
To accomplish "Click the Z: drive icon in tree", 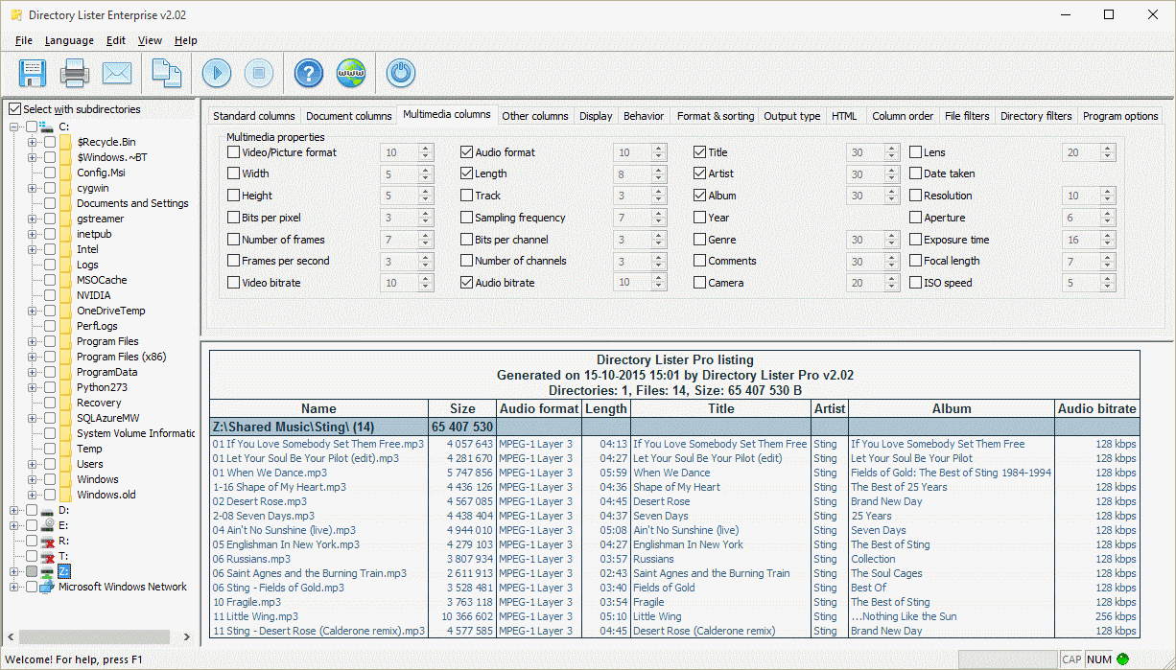I will 47,571.
